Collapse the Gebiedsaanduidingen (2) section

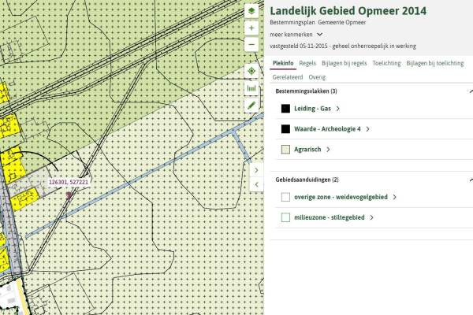pos(471,180)
